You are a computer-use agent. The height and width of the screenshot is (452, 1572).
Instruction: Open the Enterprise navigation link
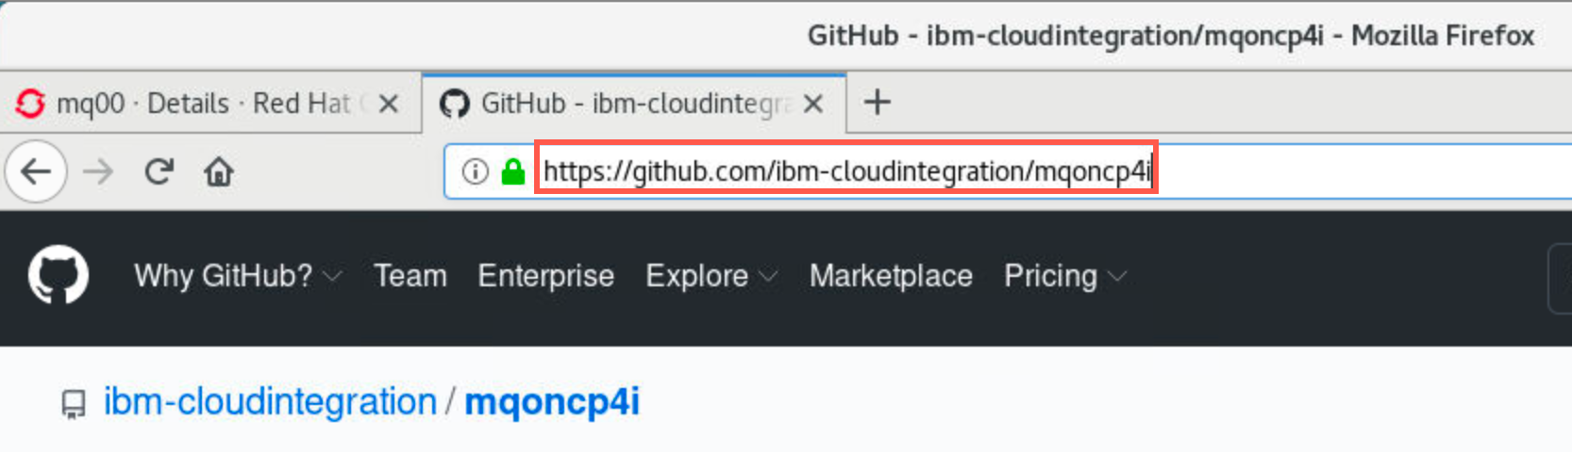point(545,276)
